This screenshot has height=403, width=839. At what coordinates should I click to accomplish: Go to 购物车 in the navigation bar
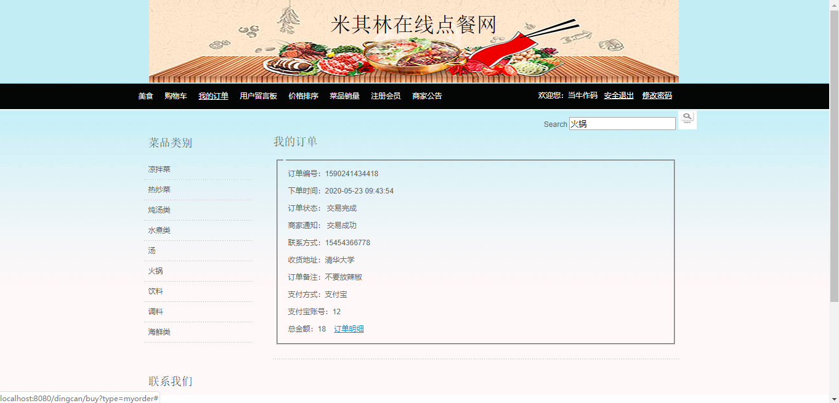pyautogui.click(x=176, y=96)
